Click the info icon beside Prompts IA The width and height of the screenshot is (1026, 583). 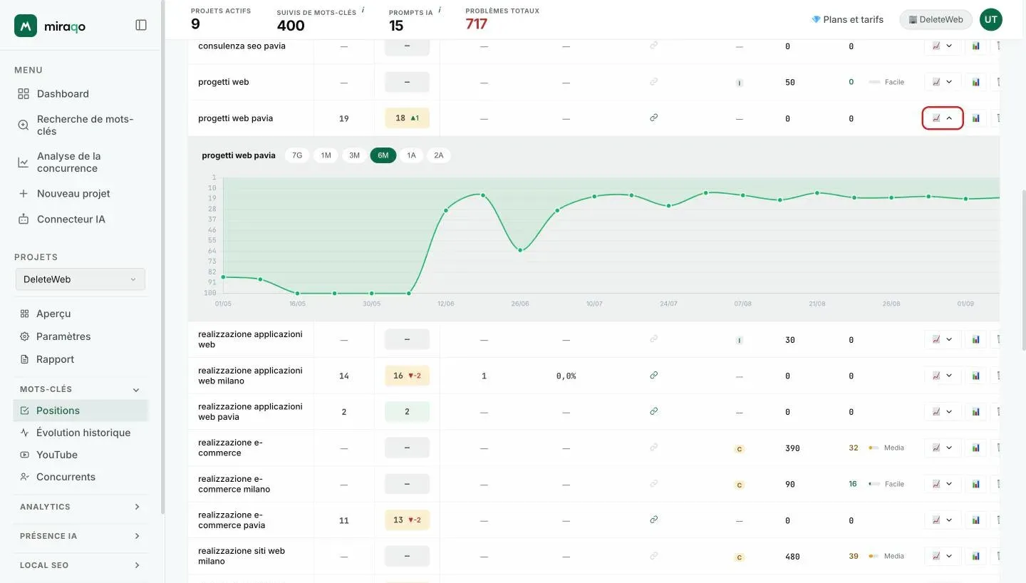click(x=440, y=10)
